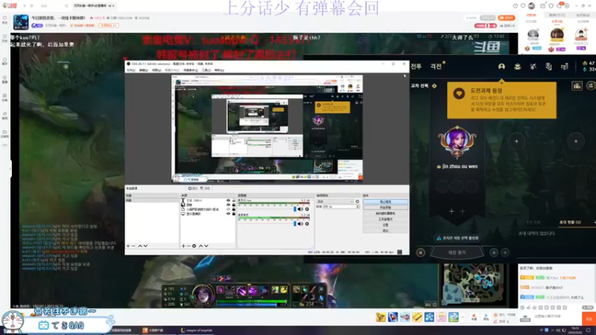The height and width of the screenshot is (335, 596).
Task: Open the first OBS menu bar item
Action: tap(131, 70)
